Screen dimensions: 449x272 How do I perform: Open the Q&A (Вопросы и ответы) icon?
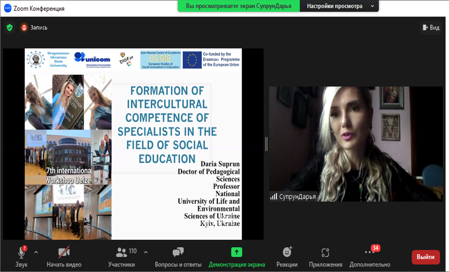point(178,252)
